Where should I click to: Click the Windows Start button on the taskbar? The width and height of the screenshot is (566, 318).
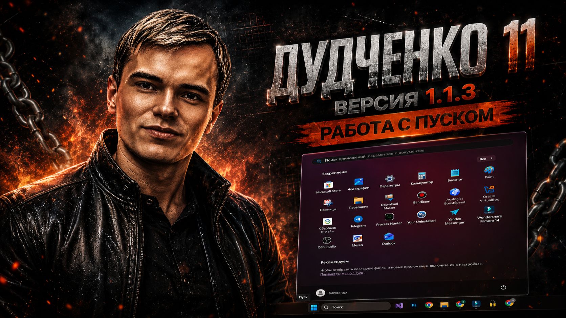coord(314,307)
